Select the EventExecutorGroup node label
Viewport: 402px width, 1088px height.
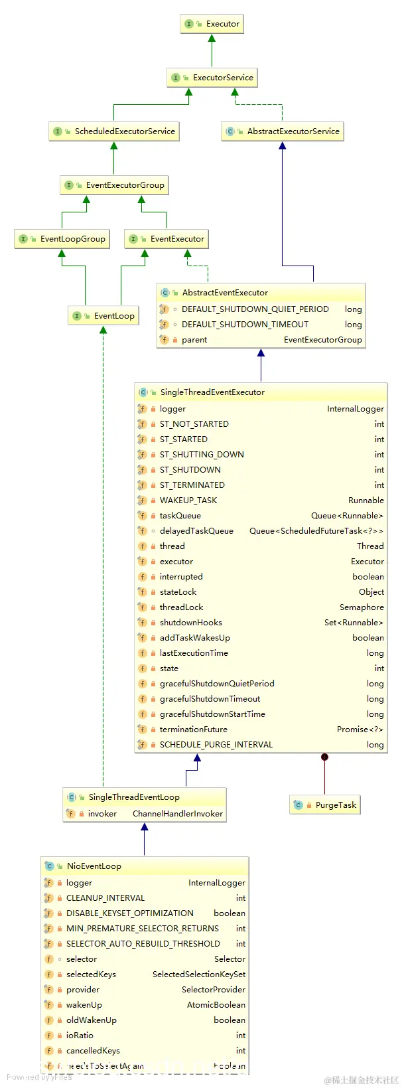[125, 185]
